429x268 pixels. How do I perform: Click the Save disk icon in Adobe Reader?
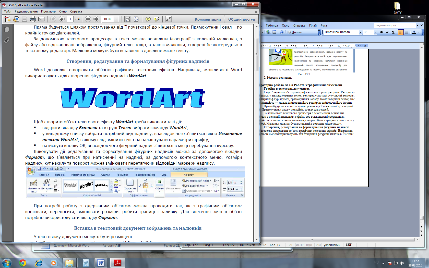coord(25,19)
